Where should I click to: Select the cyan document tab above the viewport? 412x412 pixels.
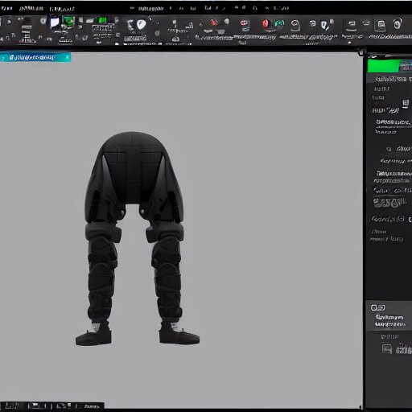pos(35,57)
